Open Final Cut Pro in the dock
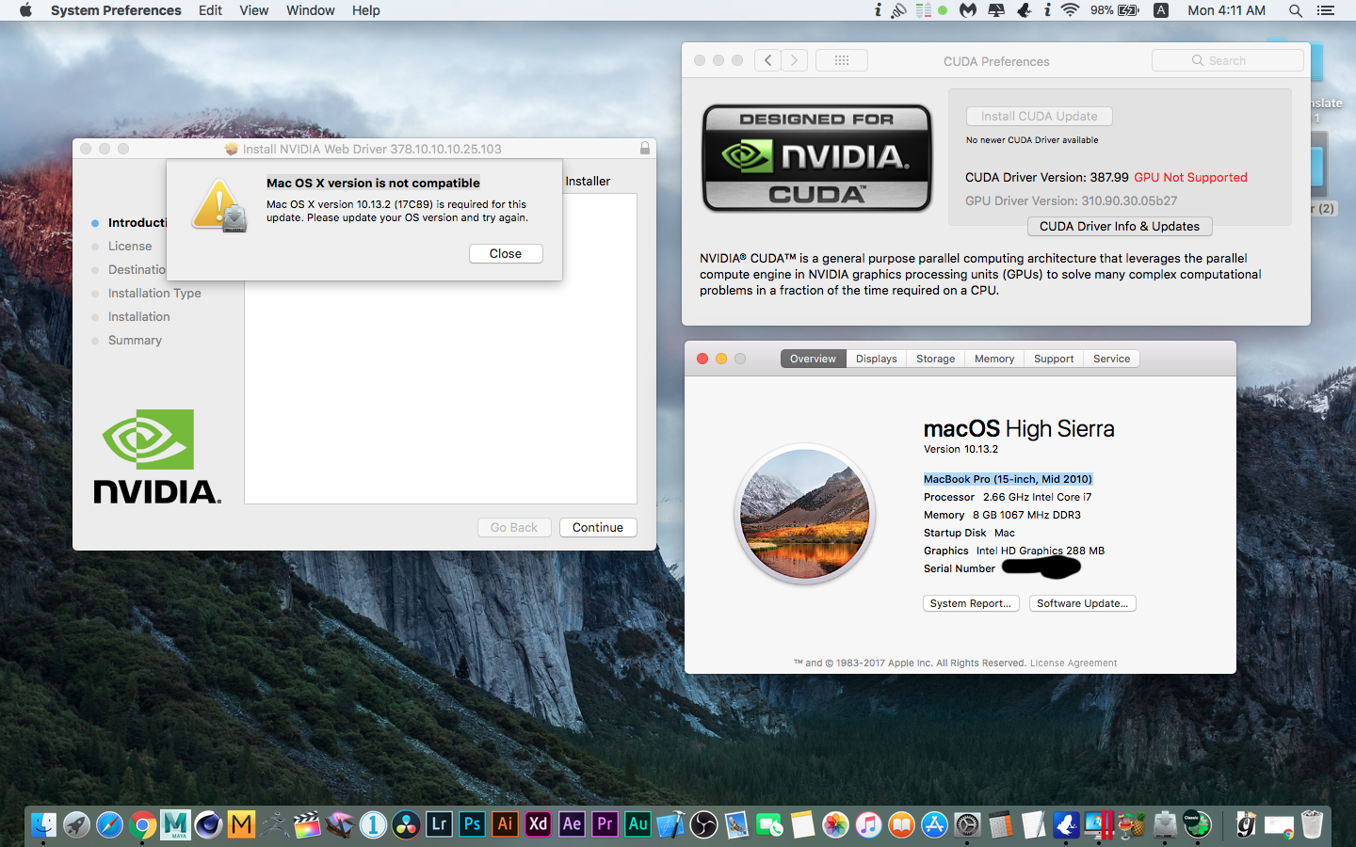 click(x=307, y=825)
